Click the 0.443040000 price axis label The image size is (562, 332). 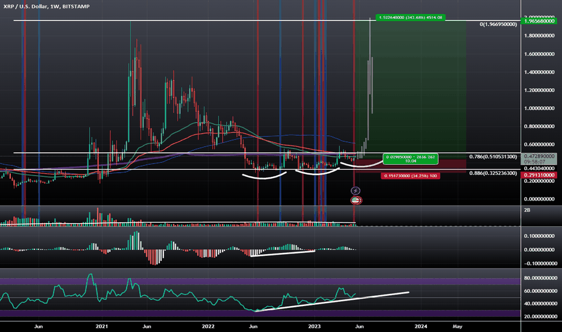[539, 168]
